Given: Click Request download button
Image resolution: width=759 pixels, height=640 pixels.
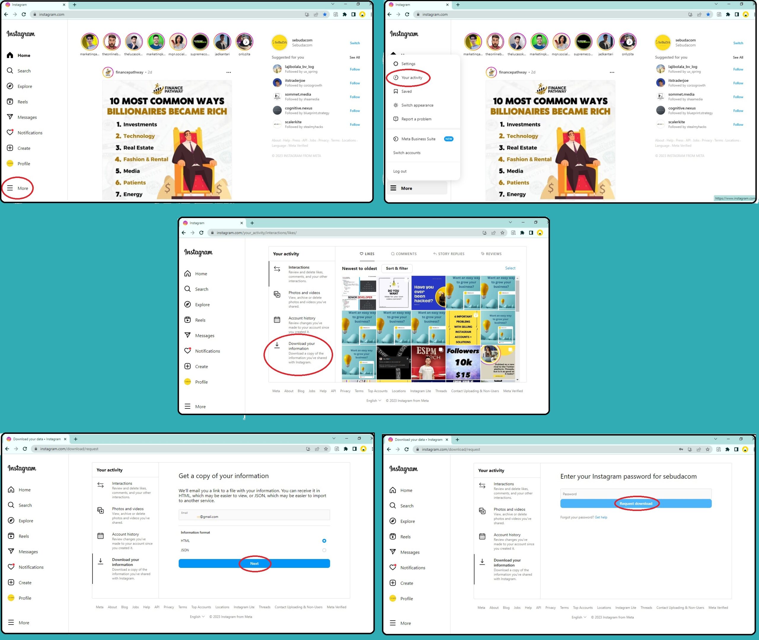Looking at the screenshot, I should pyautogui.click(x=635, y=504).
